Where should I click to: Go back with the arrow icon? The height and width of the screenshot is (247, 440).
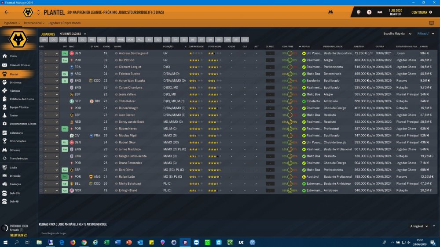tap(7, 12)
